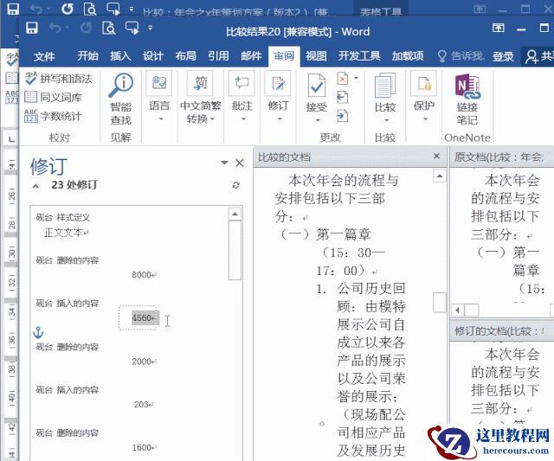Run 拼写和语法 spelling check
The height and width of the screenshot is (461, 554).
pos(59,79)
